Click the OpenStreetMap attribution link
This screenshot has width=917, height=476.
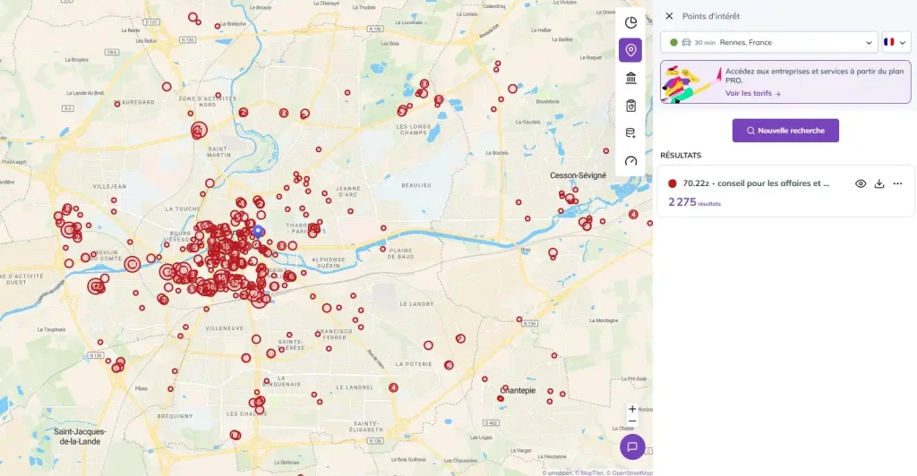(x=631, y=473)
